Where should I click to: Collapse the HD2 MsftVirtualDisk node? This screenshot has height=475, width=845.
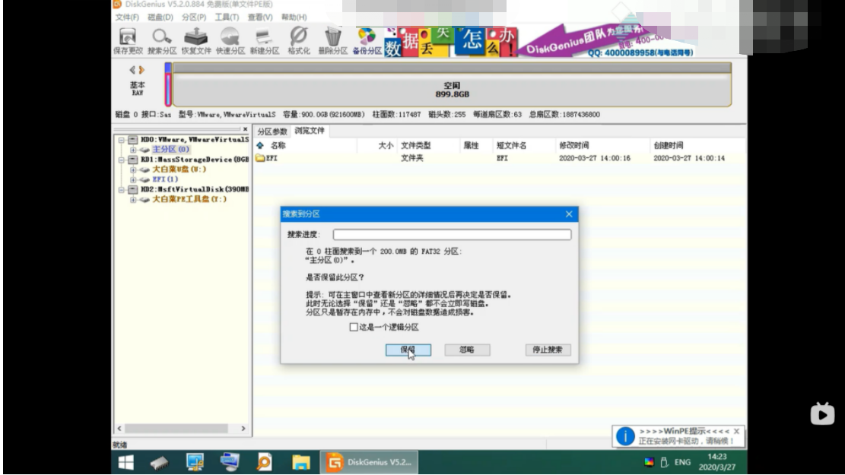click(x=121, y=189)
